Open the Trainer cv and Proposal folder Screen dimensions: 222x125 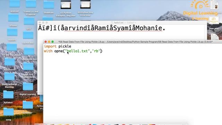(31, 4)
